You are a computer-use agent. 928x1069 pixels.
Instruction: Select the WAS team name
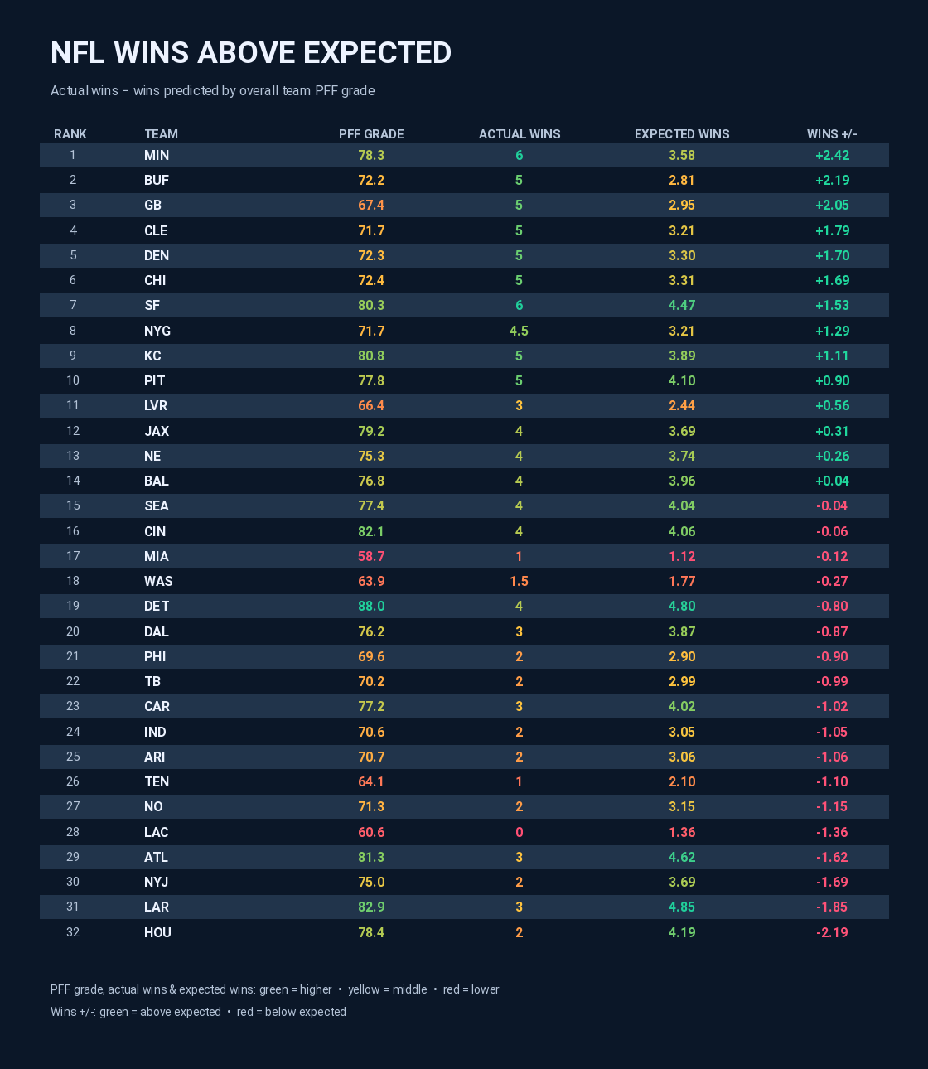tap(158, 581)
